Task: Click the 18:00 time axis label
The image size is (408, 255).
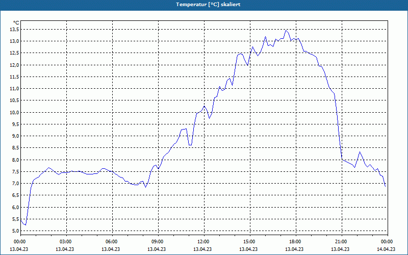Action: [296, 242]
